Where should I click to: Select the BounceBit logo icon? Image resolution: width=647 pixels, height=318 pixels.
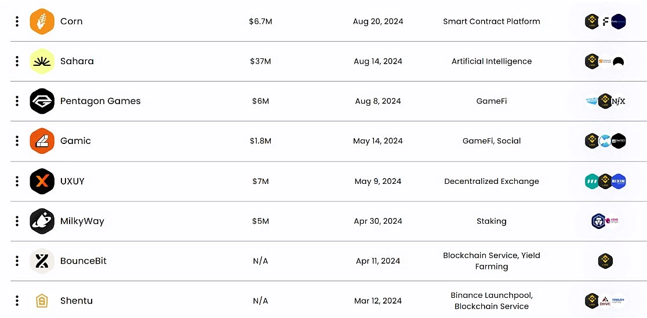pyautogui.click(x=42, y=261)
